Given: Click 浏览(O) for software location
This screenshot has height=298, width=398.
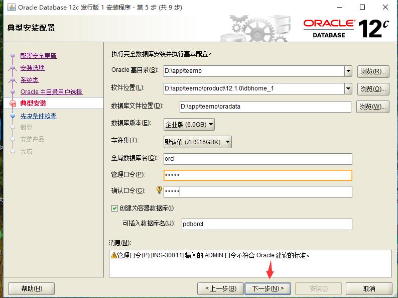Looking at the screenshot, I should 373,89.
